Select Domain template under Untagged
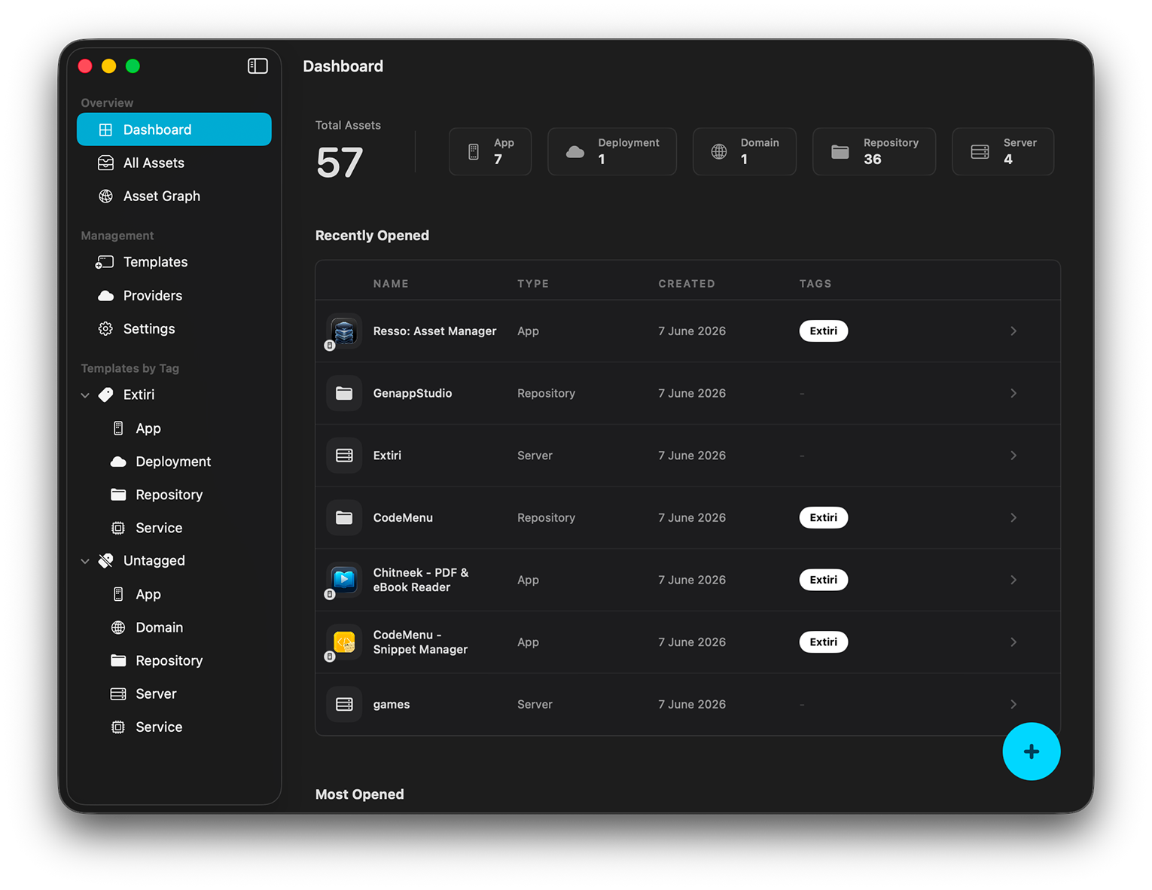The image size is (1152, 890). (174, 627)
